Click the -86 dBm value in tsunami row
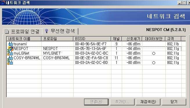This screenshot has width=190, height=108. (x=133, y=44)
